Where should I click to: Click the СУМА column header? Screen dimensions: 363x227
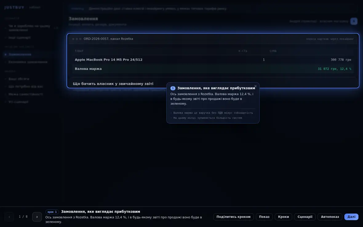pos(273,51)
